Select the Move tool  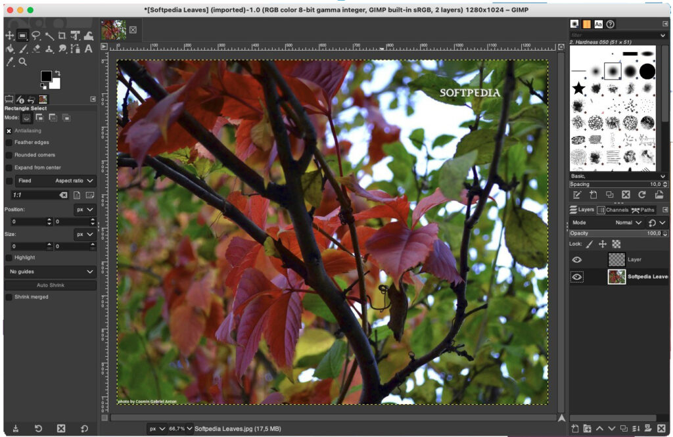coord(9,35)
